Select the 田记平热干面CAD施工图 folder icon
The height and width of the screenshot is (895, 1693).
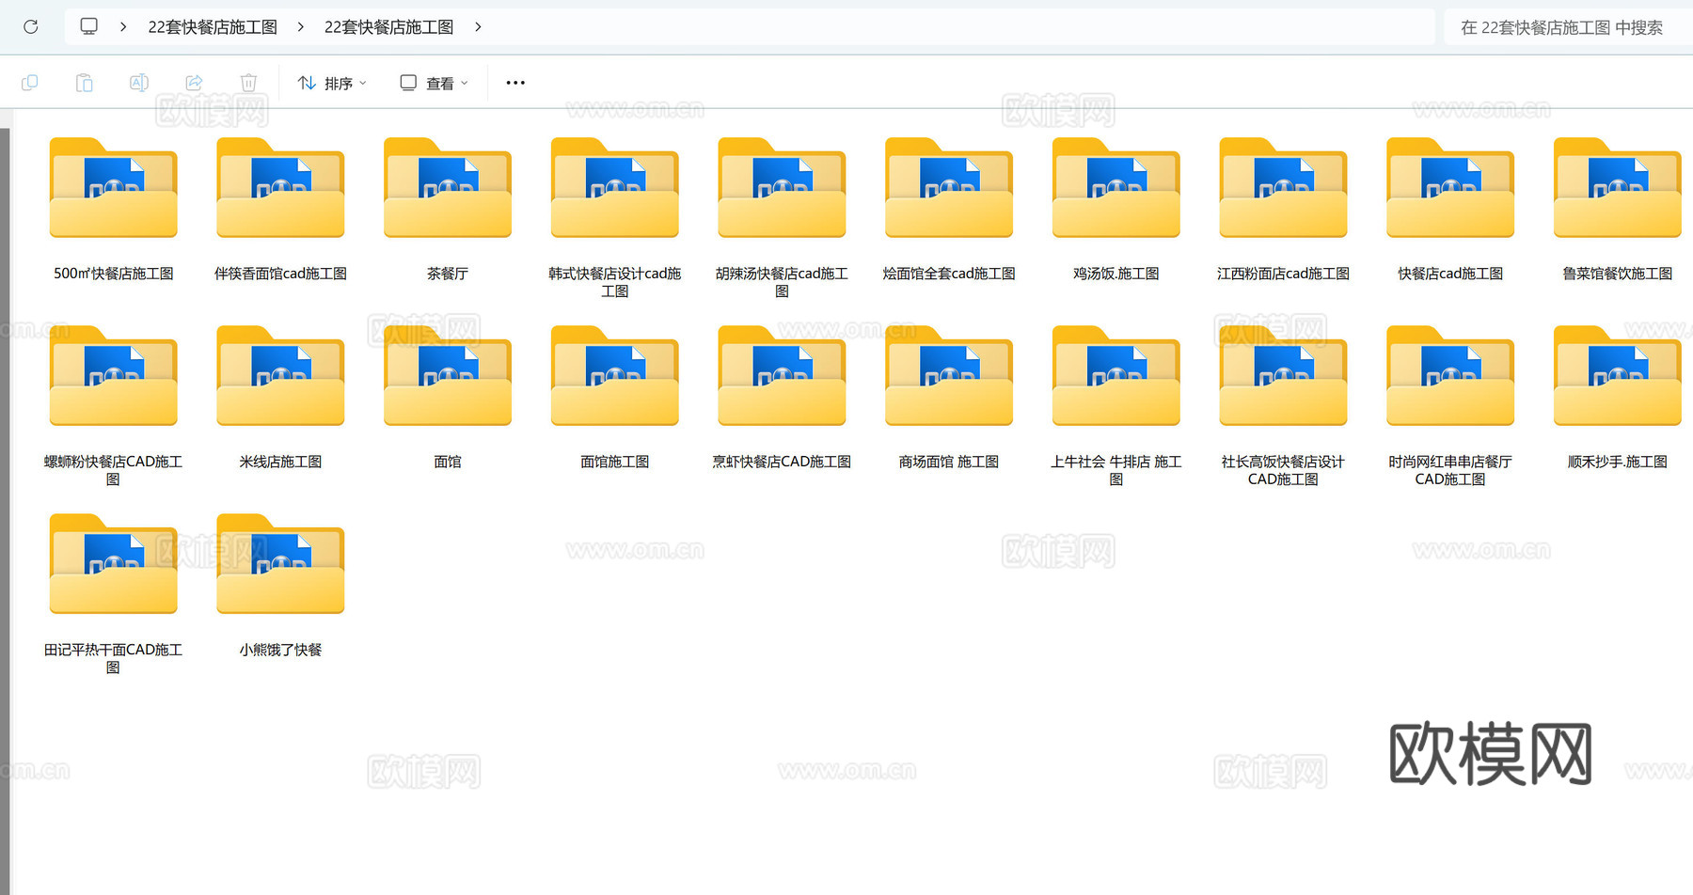coord(113,564)
